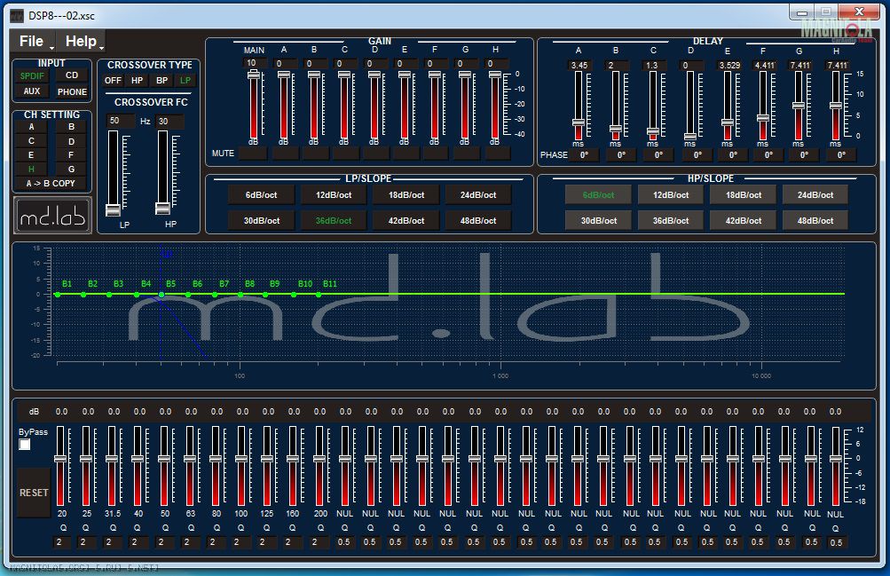Click the 100 Hz EQ band slider handle
This screenshot has height=576, width=890.
pos(240,459)
